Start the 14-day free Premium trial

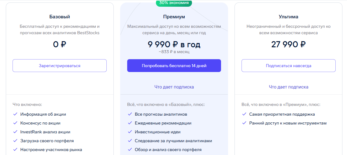174,66
